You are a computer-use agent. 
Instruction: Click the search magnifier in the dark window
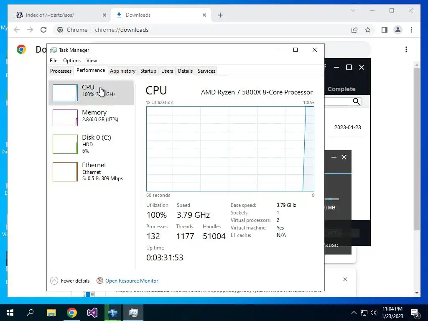coord(356,102)
